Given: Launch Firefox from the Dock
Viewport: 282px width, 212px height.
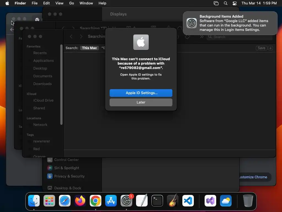Looking at the screenshot, I should click(80, 201).
